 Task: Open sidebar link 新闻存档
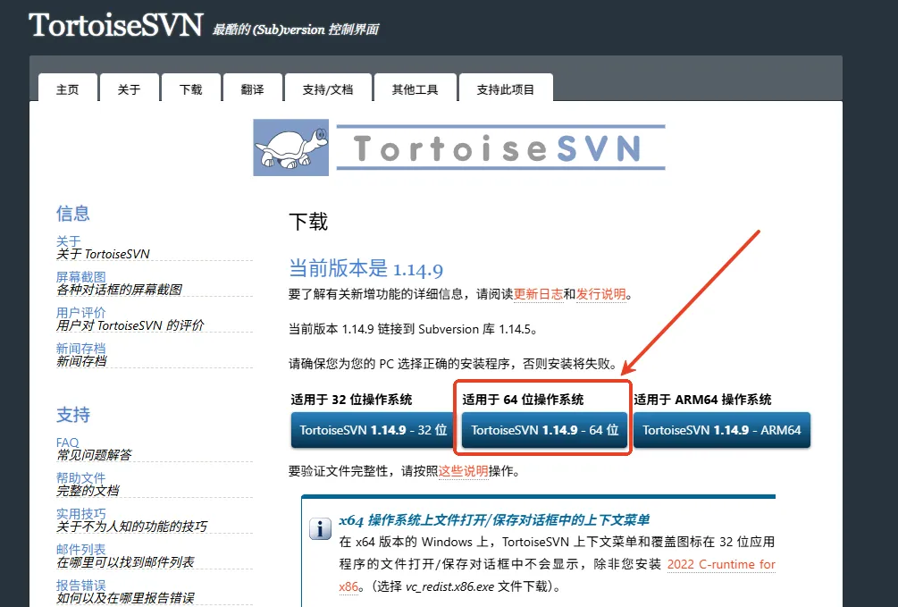pos(80,348)
